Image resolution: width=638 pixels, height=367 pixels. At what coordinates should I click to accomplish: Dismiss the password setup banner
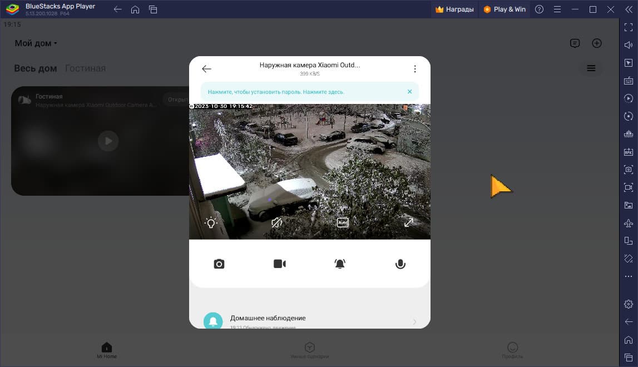(x=410, y=92)
